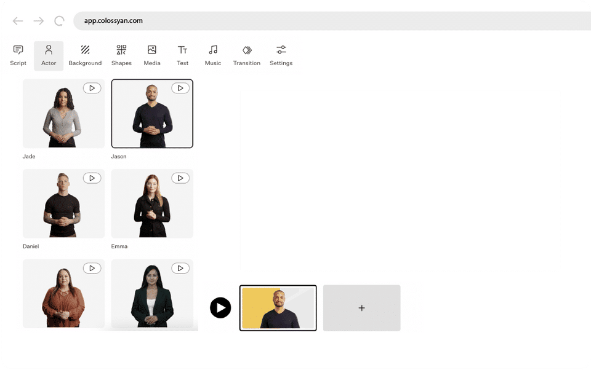Select the yellow scene with Jason
The image size is (591, 370).
point(278,308)
